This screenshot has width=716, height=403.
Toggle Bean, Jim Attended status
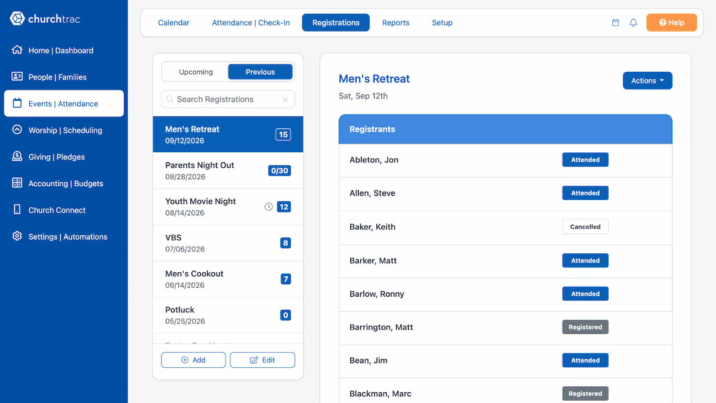click(x=585, y=361)
